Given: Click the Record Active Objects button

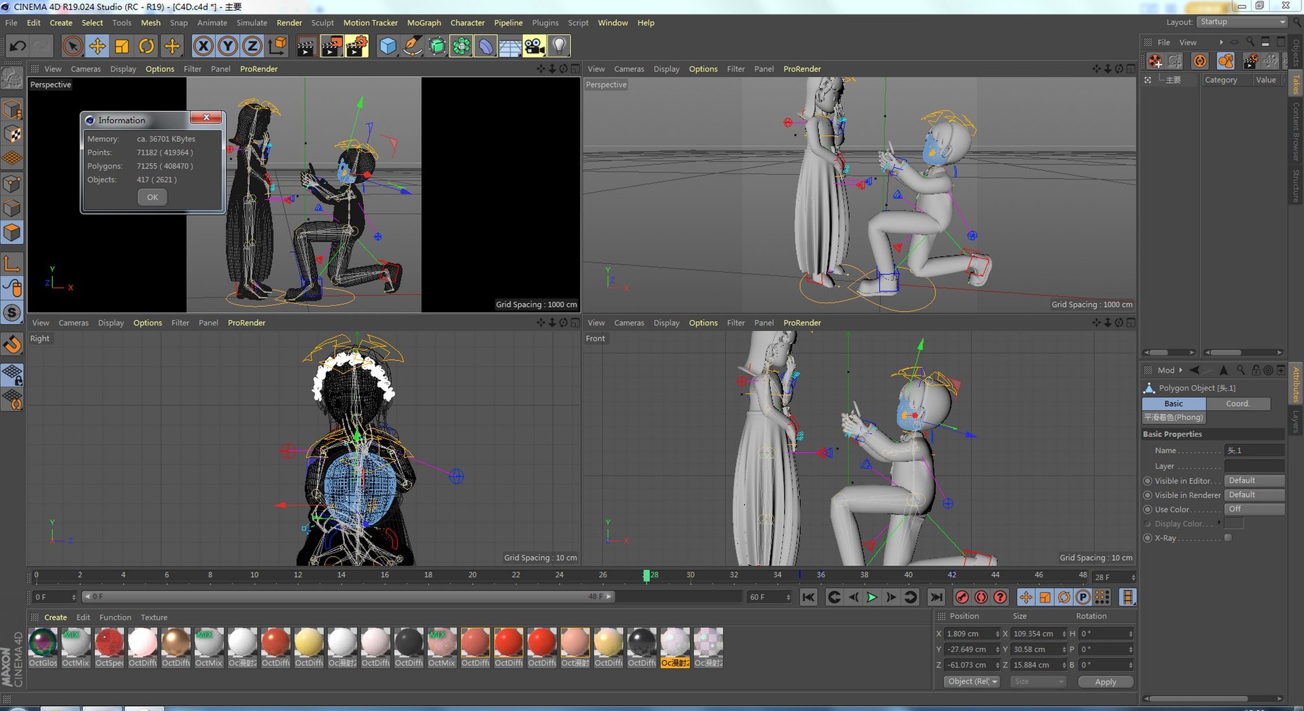Looking at the screenshot, I should 962,597.
